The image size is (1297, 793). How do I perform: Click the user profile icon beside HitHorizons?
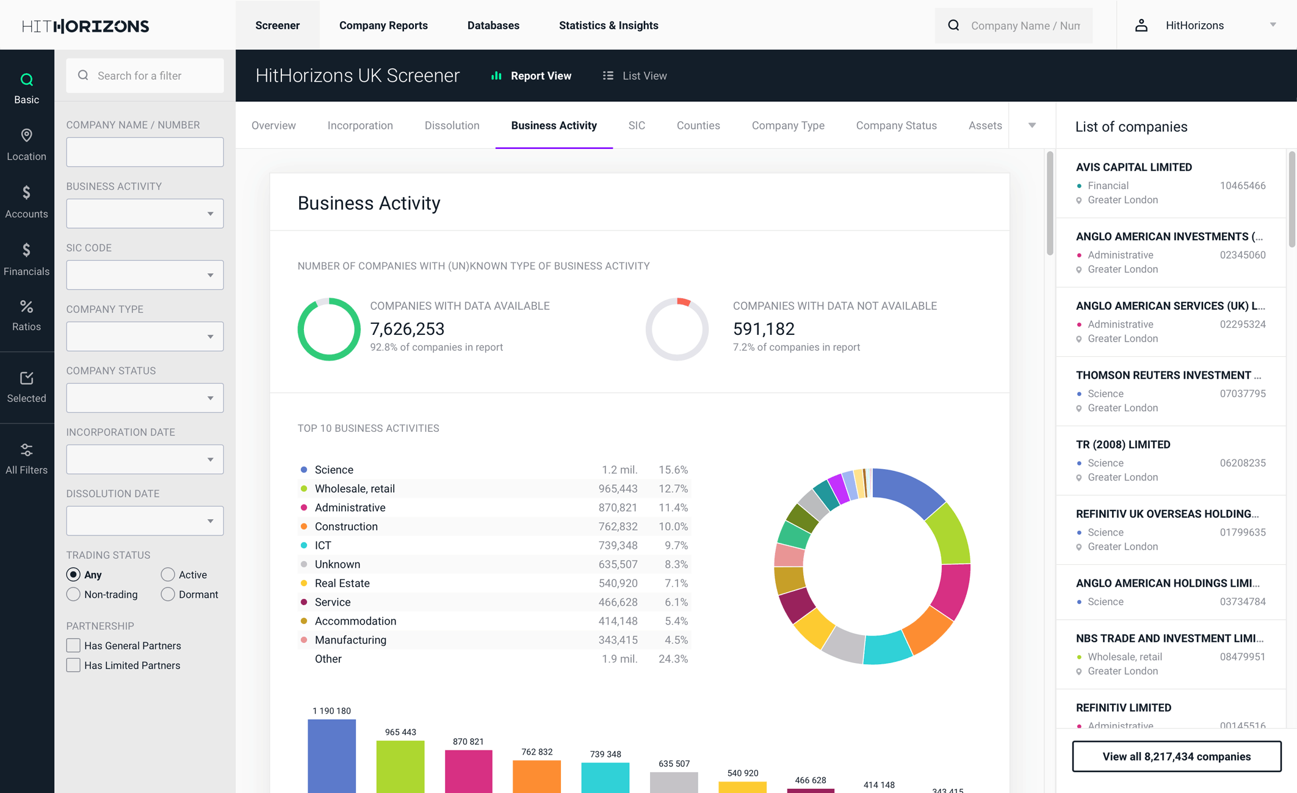tap(1141, 26)
